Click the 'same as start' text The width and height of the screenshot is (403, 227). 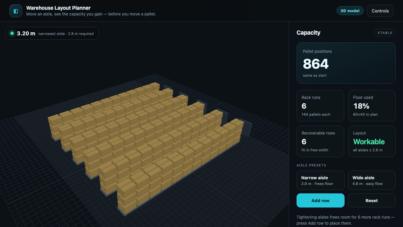pyautogui.click(x=315, y=75)
